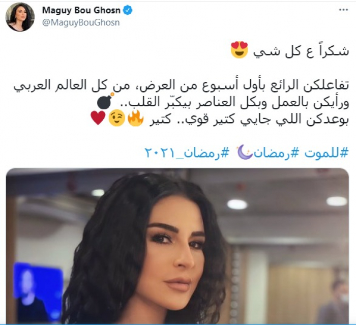Open the tweet's three-dot more menu
This screenshot has height=325, width=356.
pos(343,10)
